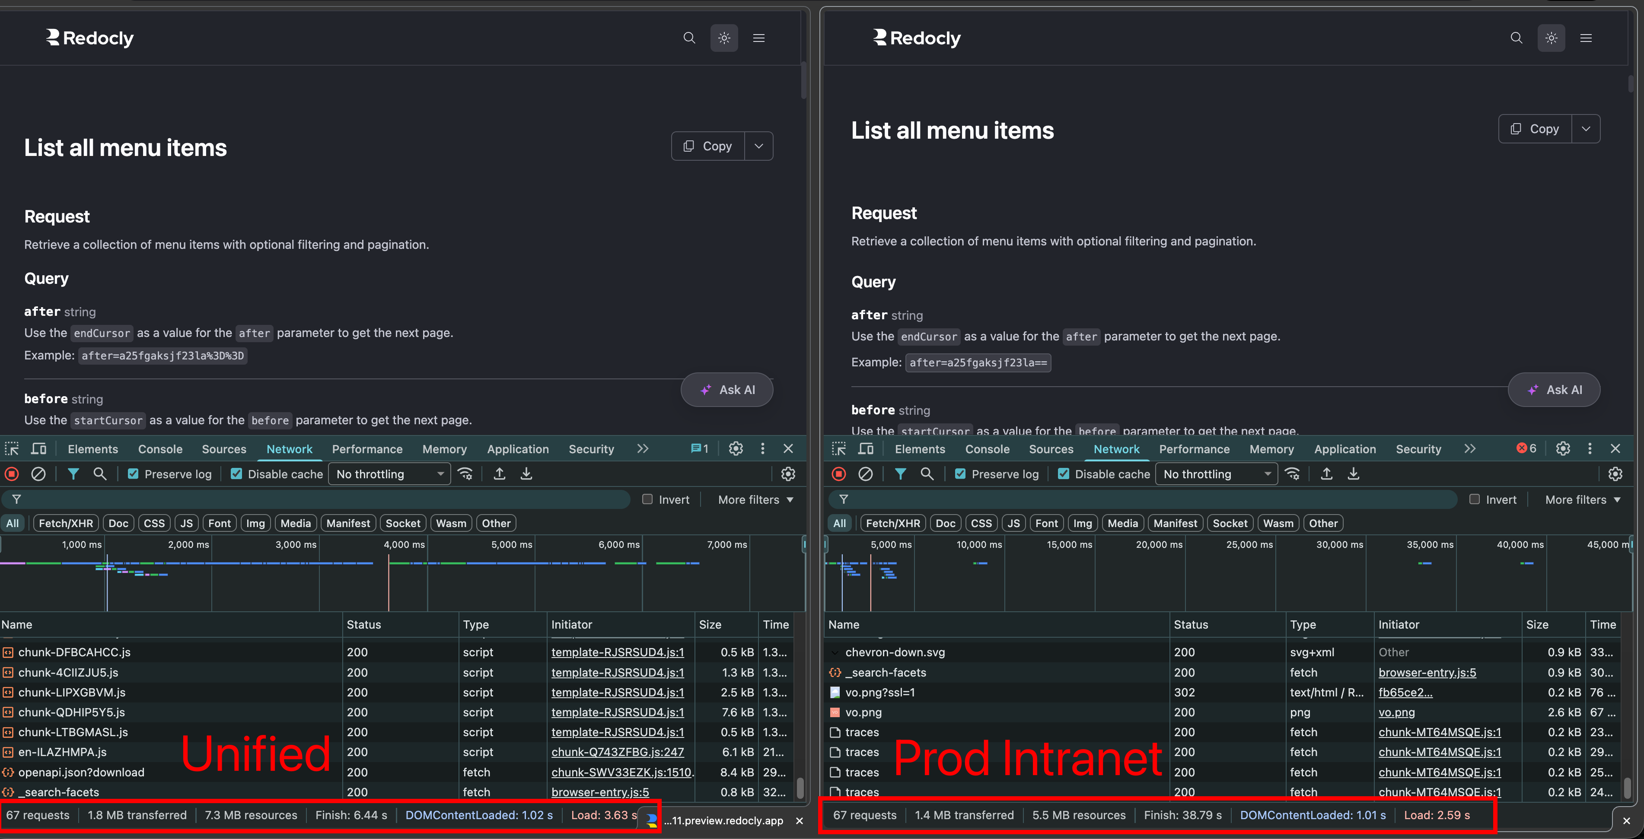1644x839 pixels.
Task: Open the No throttling dropdown in left DevTools
Action: pos(389,474)
